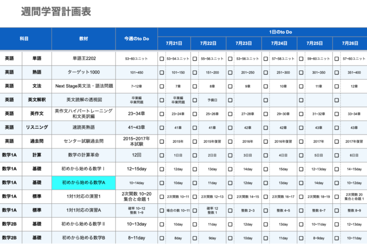367x244 pixels.
Task: Tick the 351~400 checkbox
Action: click(x=337, y=73)
